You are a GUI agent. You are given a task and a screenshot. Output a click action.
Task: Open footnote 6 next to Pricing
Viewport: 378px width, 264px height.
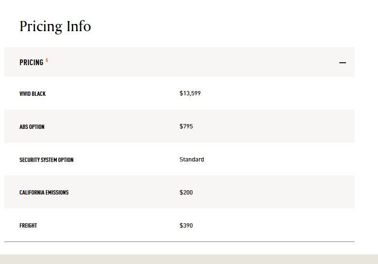point(47,60)
